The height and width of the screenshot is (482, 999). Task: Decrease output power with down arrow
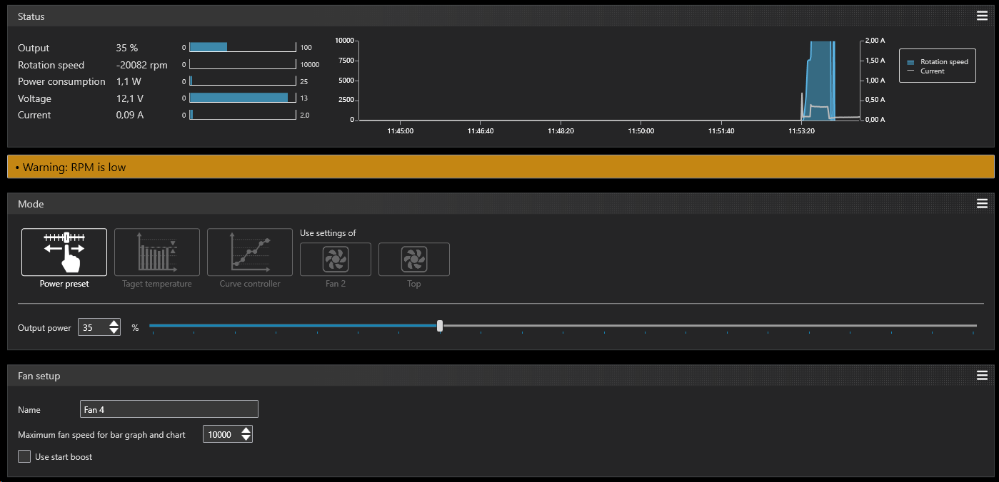point(114,332)
